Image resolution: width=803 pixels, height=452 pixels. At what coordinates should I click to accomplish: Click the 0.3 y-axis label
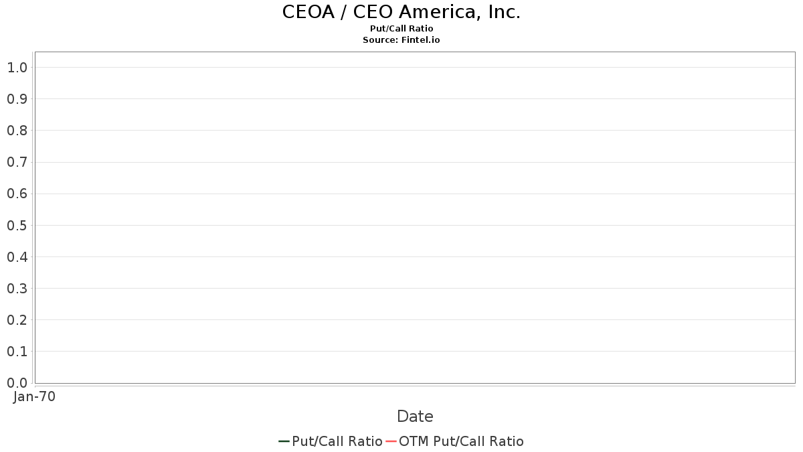[17, 289]
